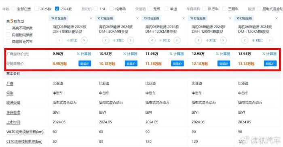Add 80KM尊贵型 to comparison via +对比
The height and width of the screenshot is (147, 283).
118,40
